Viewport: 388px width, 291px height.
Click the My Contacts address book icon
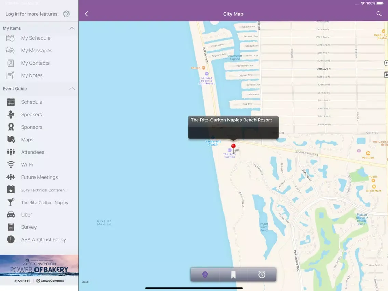10,63
